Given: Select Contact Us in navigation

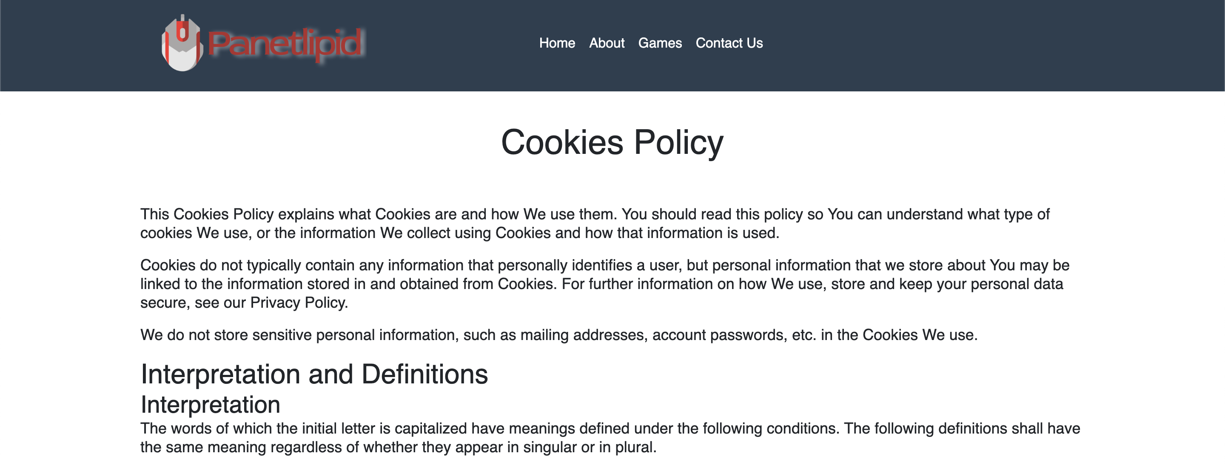Looking at the screenshot, I should click(x=729, y=43).
